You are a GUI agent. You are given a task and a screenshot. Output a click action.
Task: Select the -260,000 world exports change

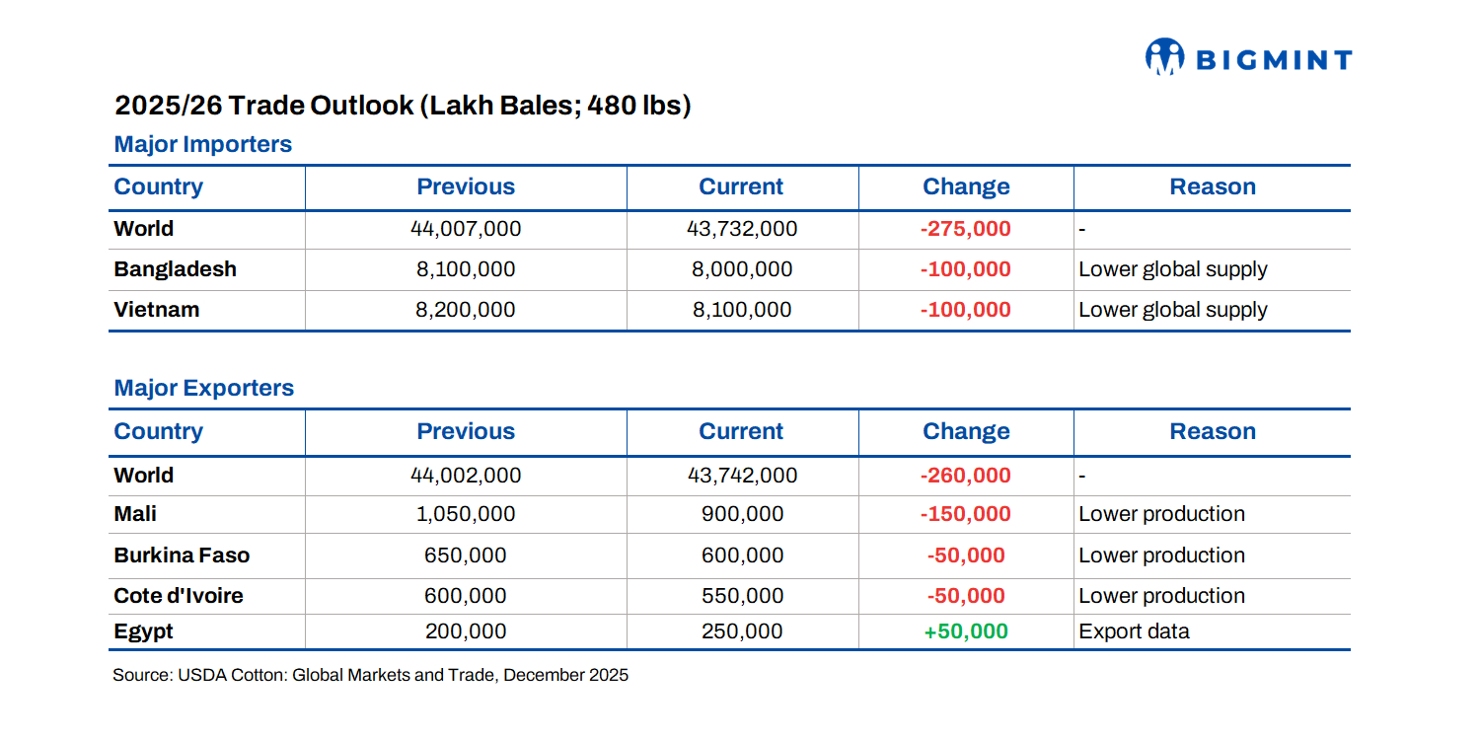pos(965,476)
